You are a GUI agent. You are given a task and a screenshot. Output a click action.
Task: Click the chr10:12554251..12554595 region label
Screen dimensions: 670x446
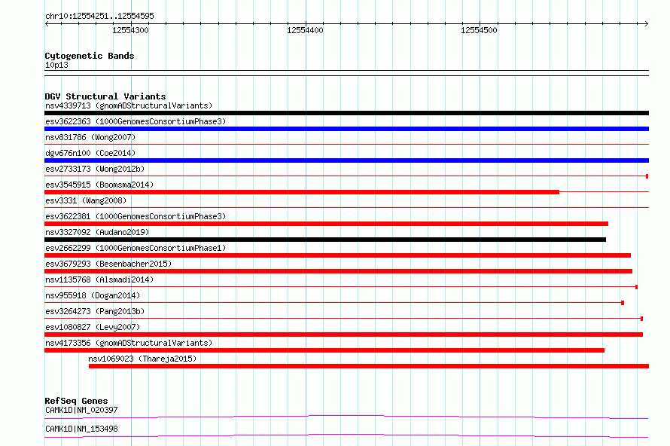click(99, 16)
